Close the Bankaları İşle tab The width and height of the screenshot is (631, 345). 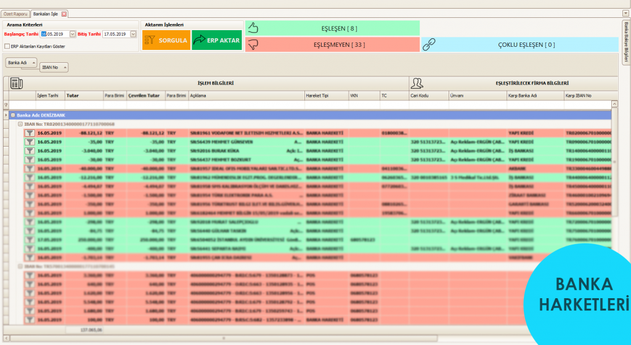[x=63, y=14]
